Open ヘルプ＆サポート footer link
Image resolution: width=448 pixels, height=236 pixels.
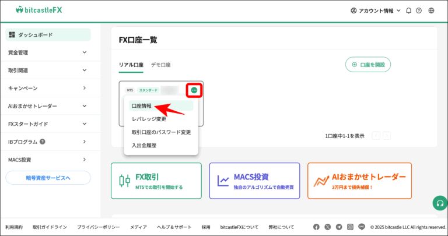[x=174, y=227]
